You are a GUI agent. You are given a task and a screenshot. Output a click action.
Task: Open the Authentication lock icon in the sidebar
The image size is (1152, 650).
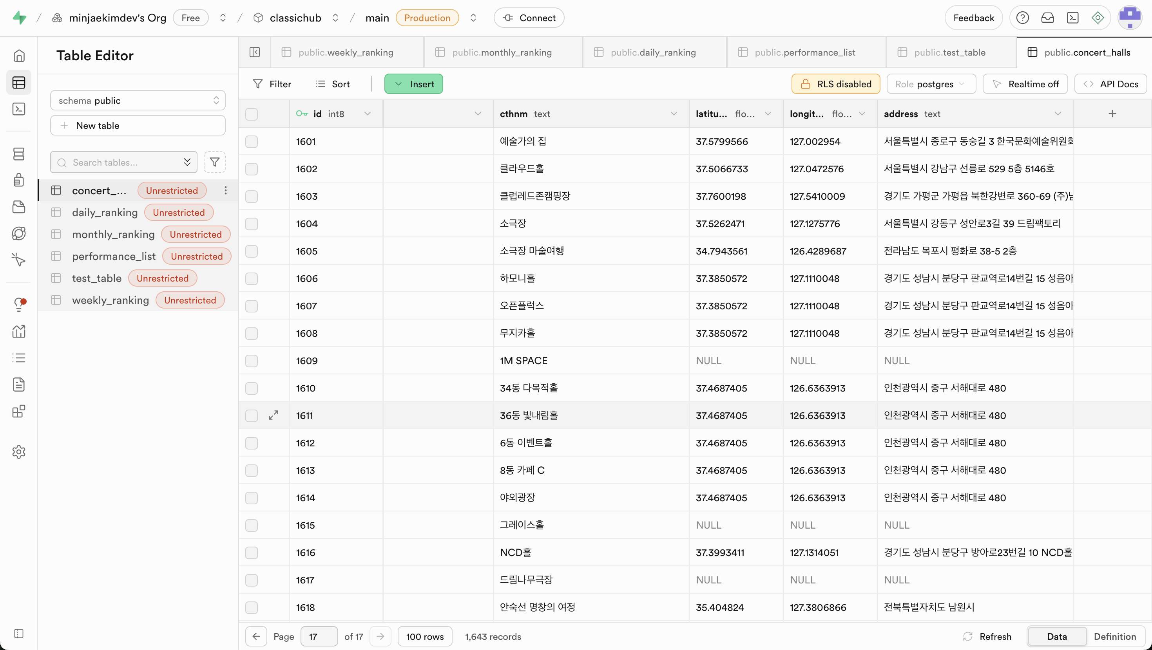coord(19,180)
